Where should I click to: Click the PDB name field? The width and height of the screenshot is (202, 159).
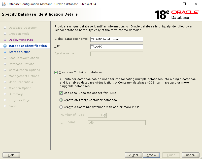point(117,123)
